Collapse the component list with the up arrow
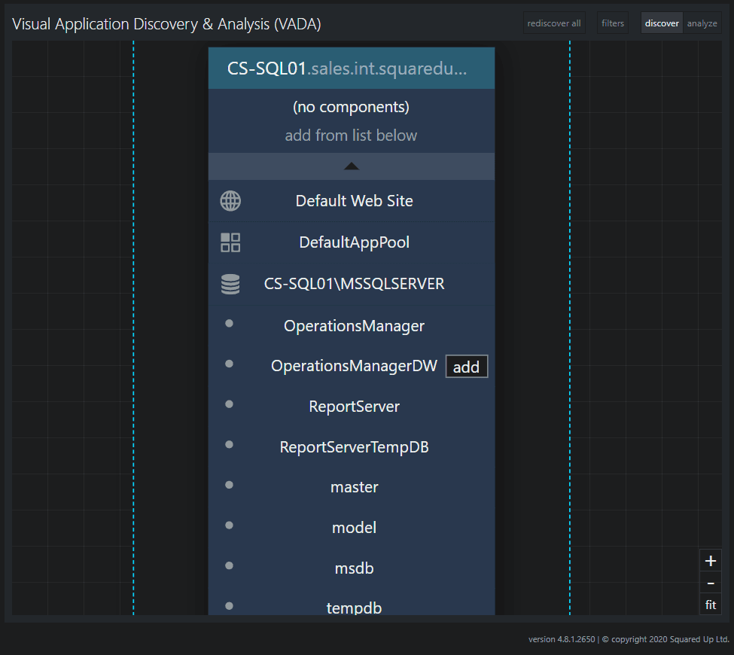 pos(352,166)
